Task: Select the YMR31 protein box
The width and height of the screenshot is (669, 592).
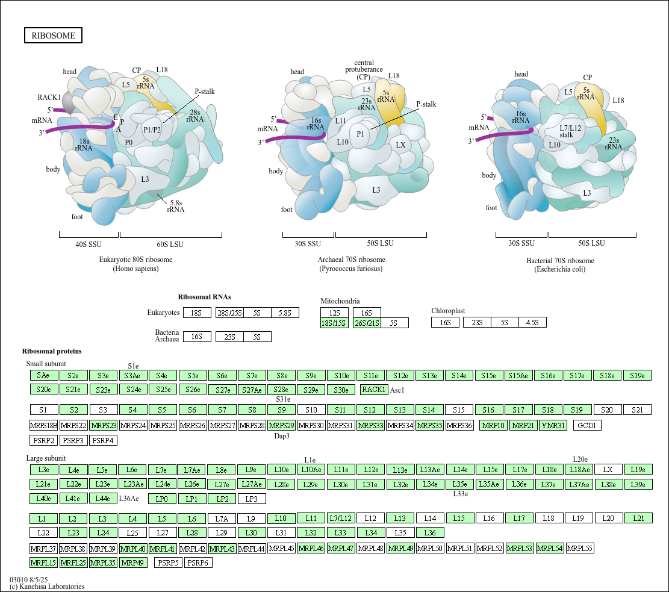Action: 553,426
